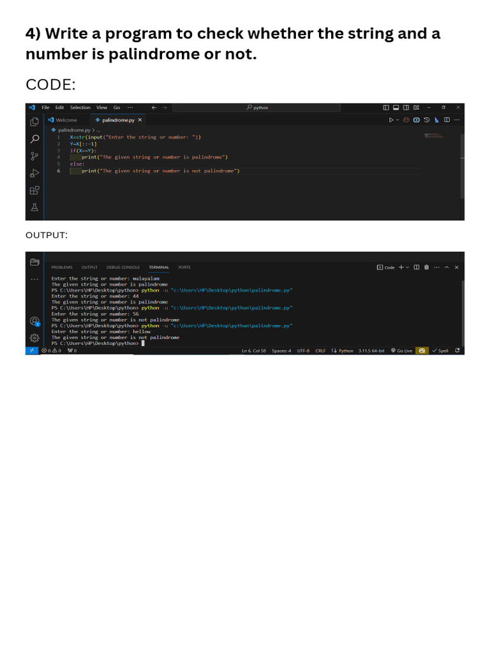Click the line 1 input statement
The height and width of the screenshot is (654, 490).
pyautogui.click(x=135, y=137)
